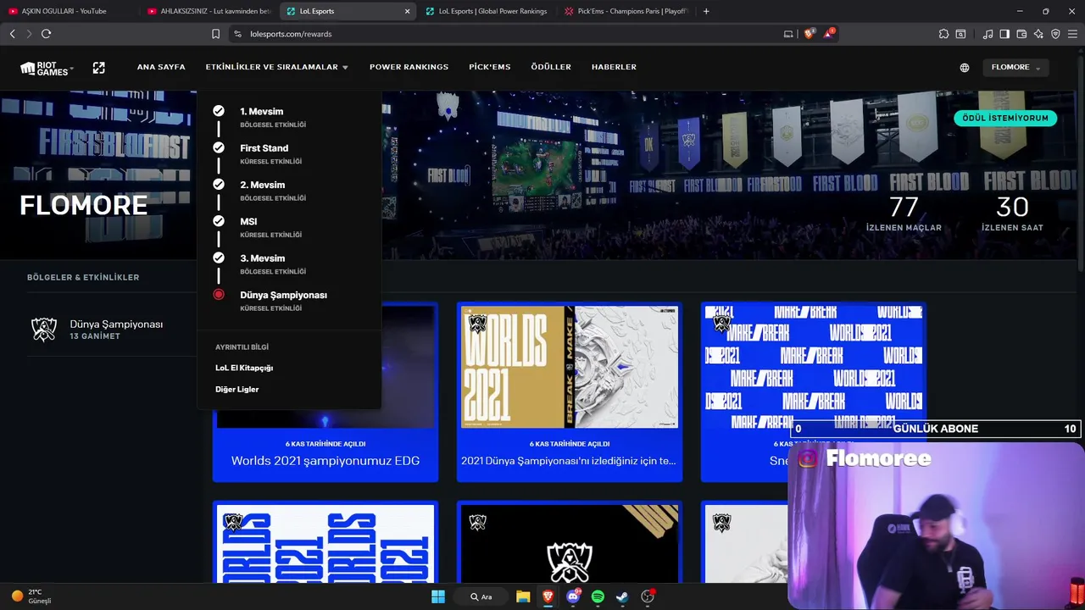Open Steam from the taskbar
1085x610 pixels.
point(622,596)
